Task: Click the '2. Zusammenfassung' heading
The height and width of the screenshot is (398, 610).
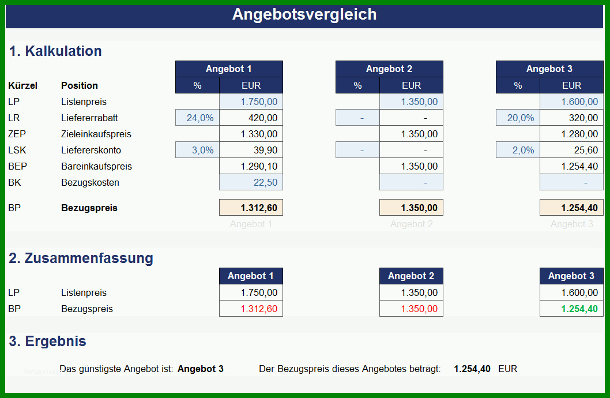Action: (81, 258)
